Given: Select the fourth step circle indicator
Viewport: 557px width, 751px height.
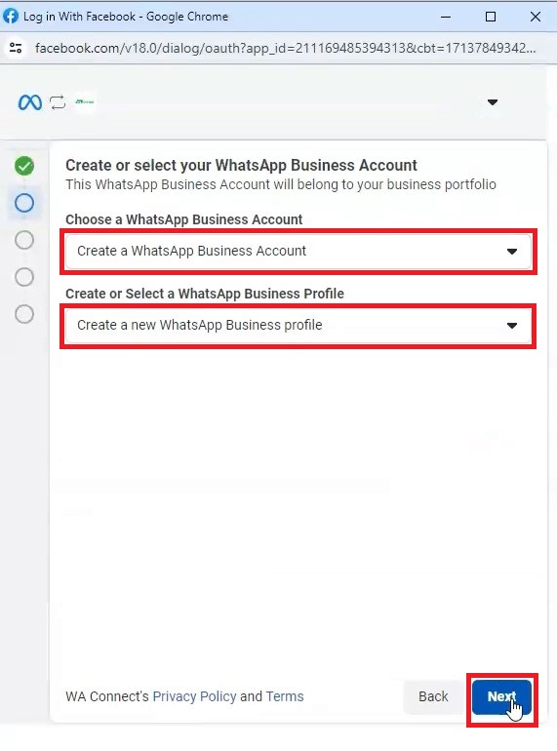Looking at the screenshot, I should click(24, 277).
